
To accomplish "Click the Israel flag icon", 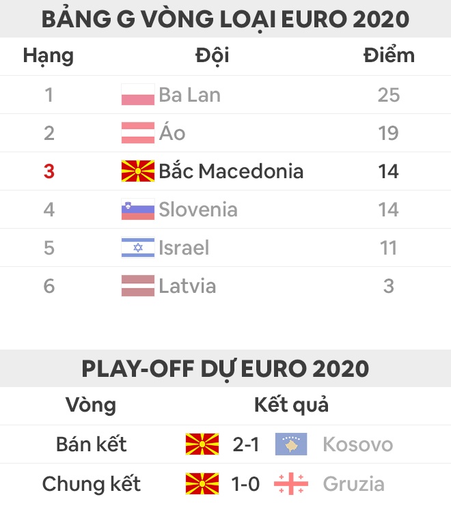I will 138,248.
